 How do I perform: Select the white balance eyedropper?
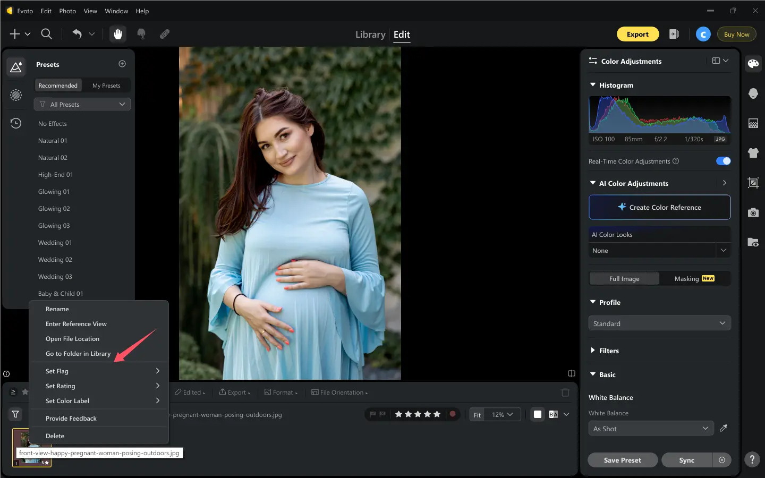tap(723, 428)
